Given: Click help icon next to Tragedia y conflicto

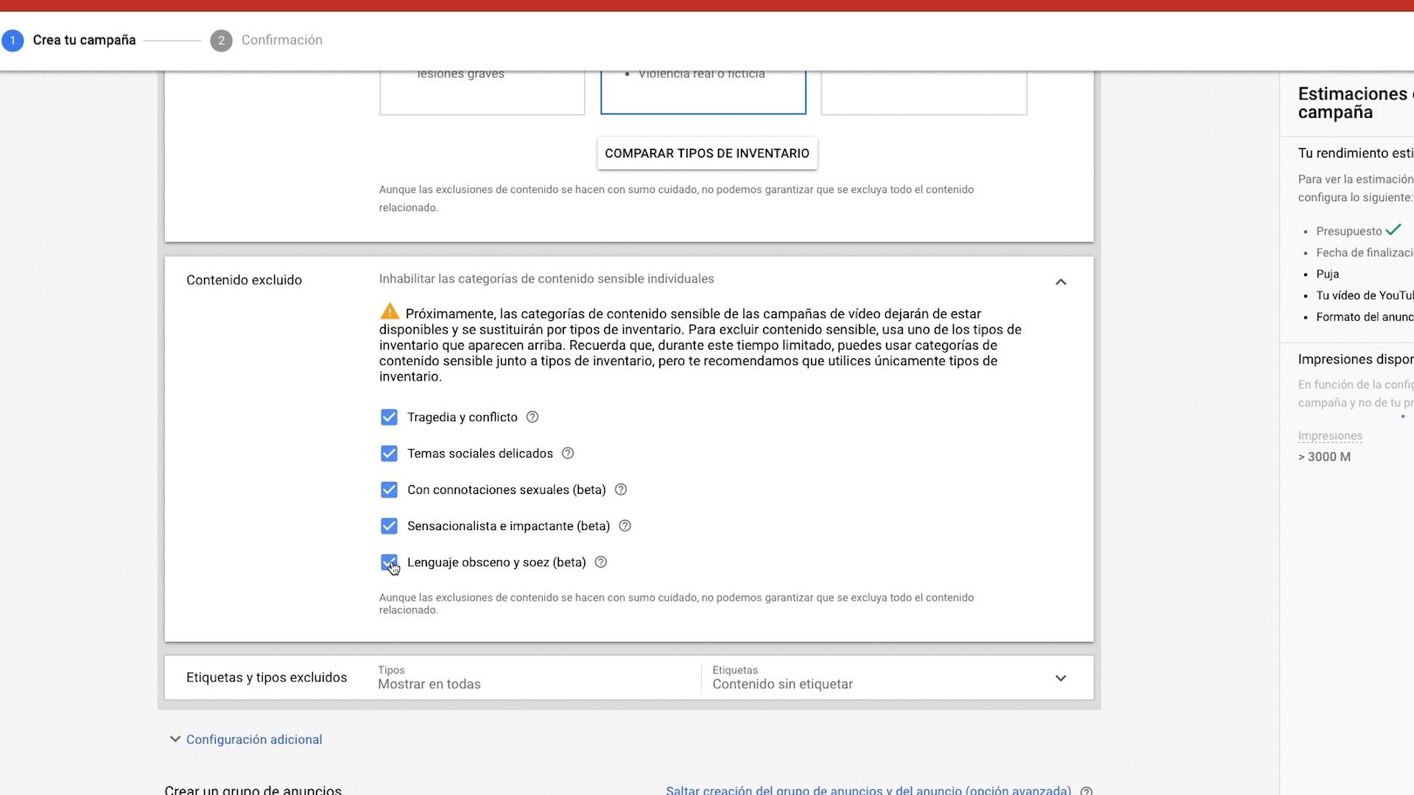Looking at the screenshot, I should 532,417.
